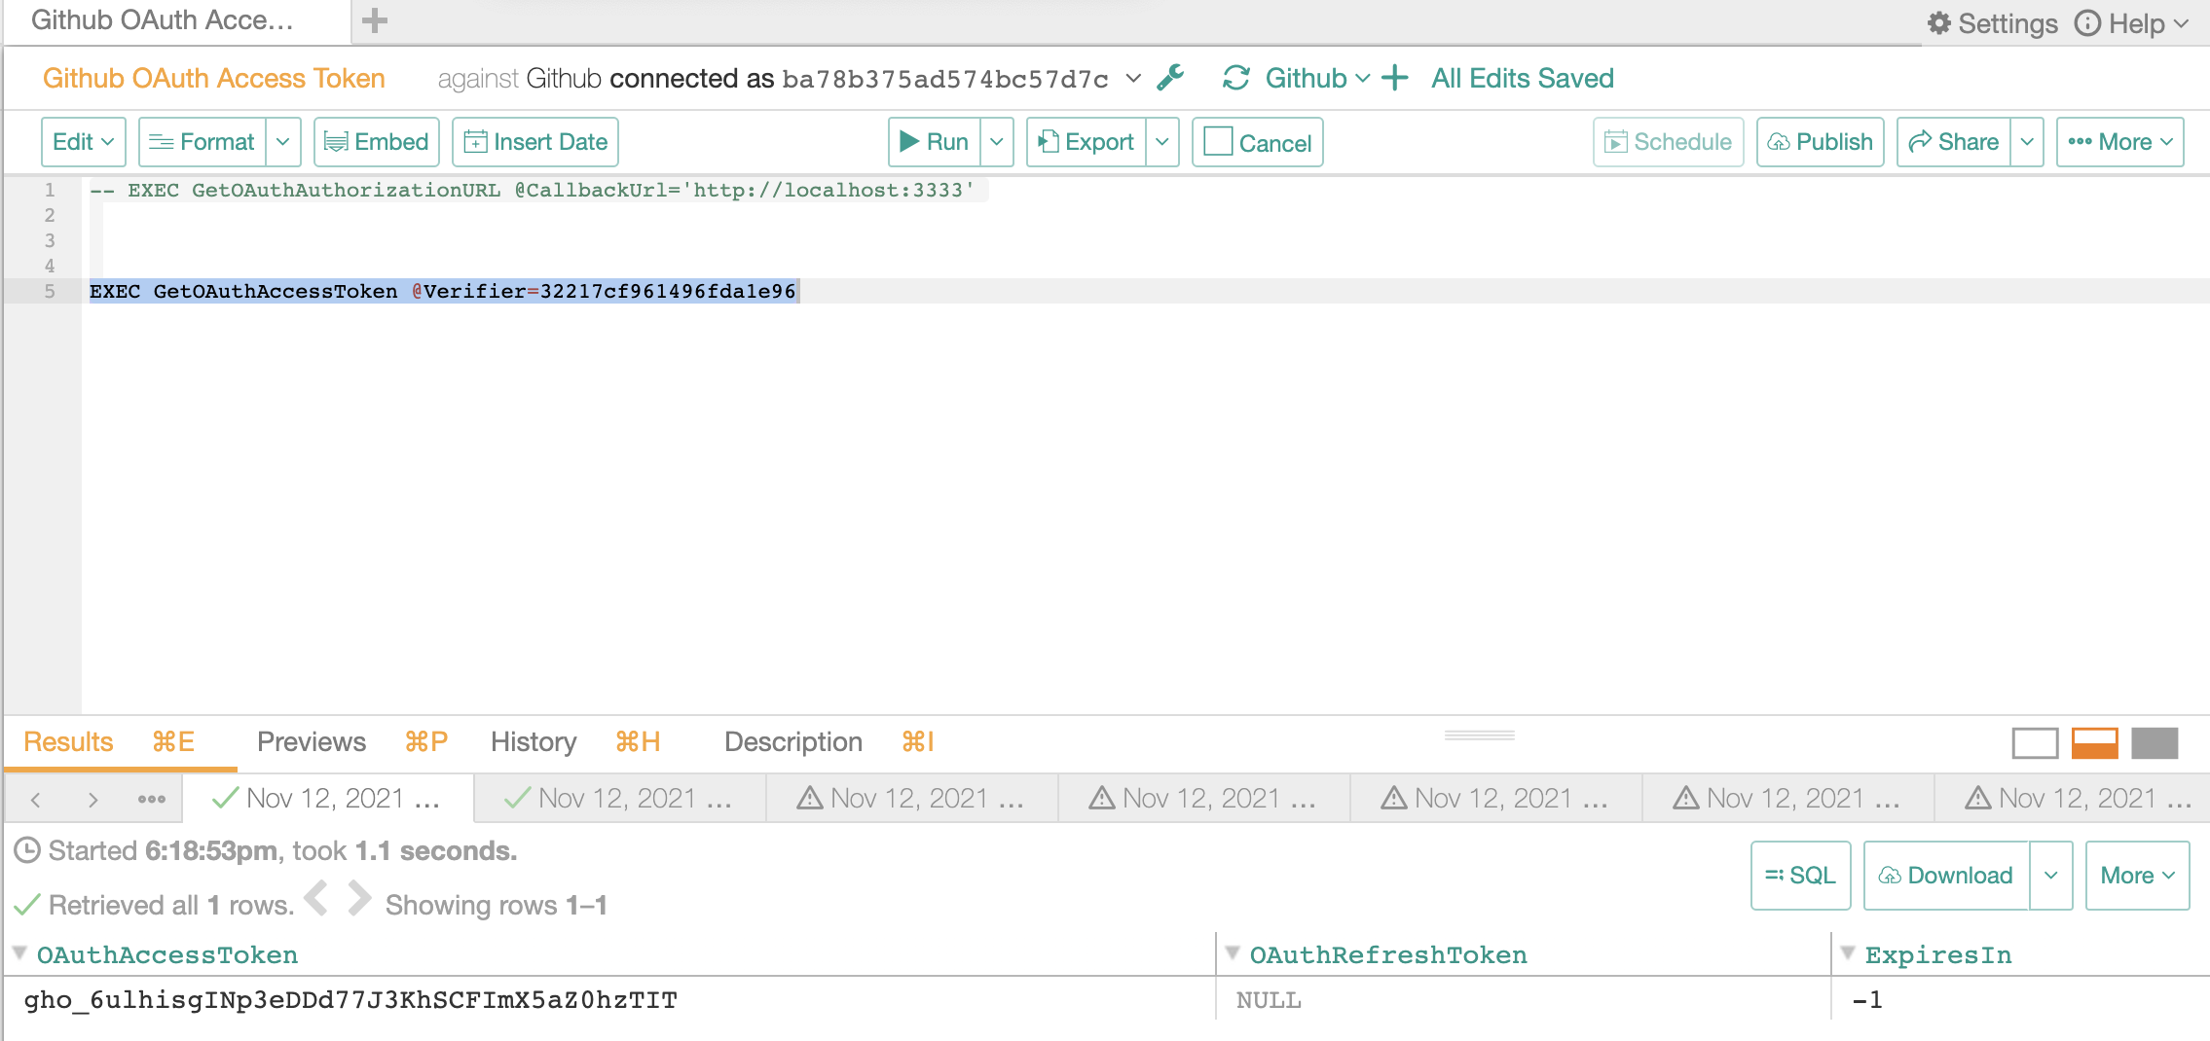Open a new query tab with plus
This screenshot has width=2210, height=1041.
[x=375, y=20]
